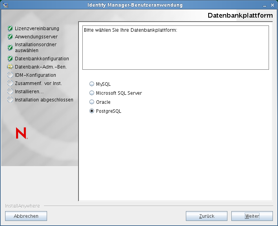Screen dimensions: 278x226
Task: Click the green checkmark beside Anwendungsserver
Action: point(10,37)
